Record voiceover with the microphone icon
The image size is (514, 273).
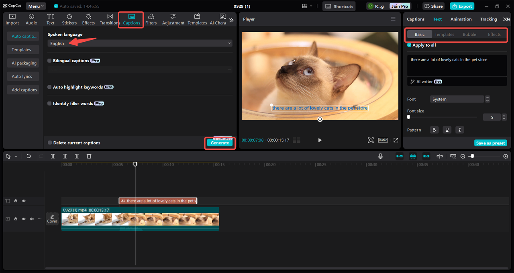click(380, 156)
